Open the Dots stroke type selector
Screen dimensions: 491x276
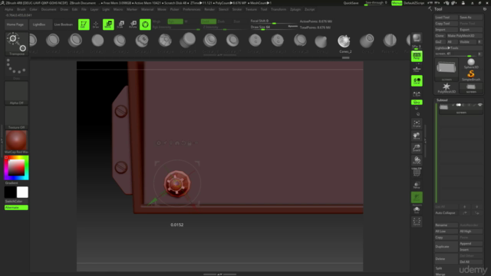tap(17, 68)
